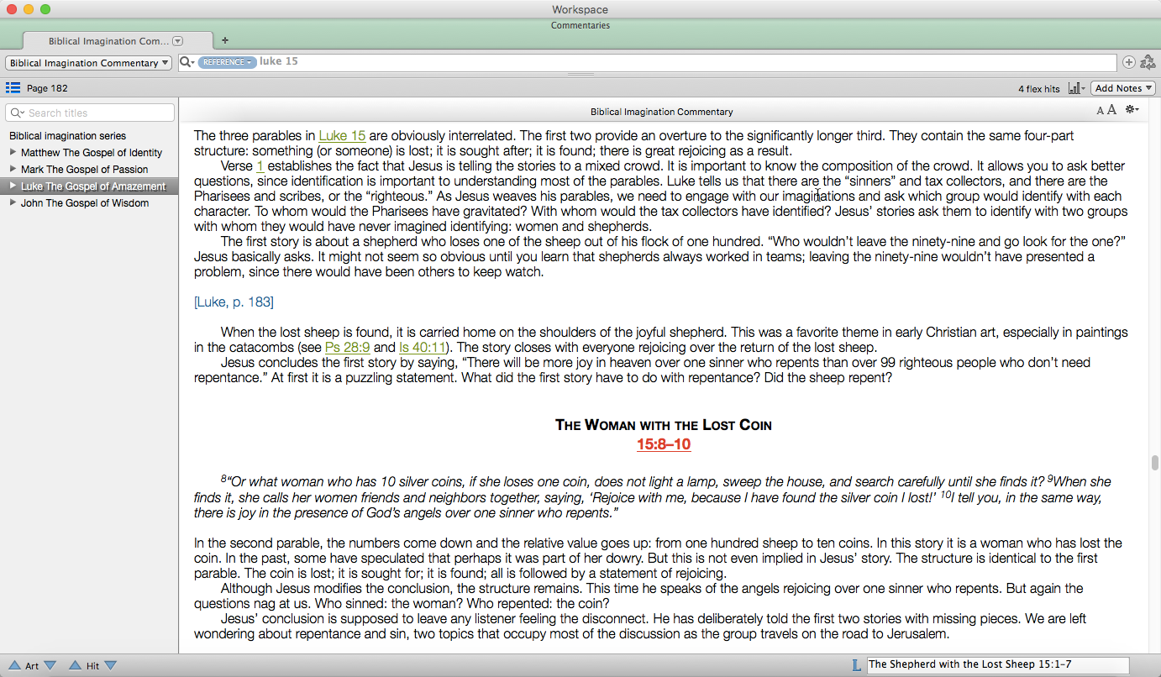Click The Woman with the Lost Coin heading
The width and height of the screenshot is (1161, 677).
664,425
